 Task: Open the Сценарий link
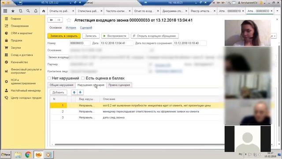coord(86,27)
